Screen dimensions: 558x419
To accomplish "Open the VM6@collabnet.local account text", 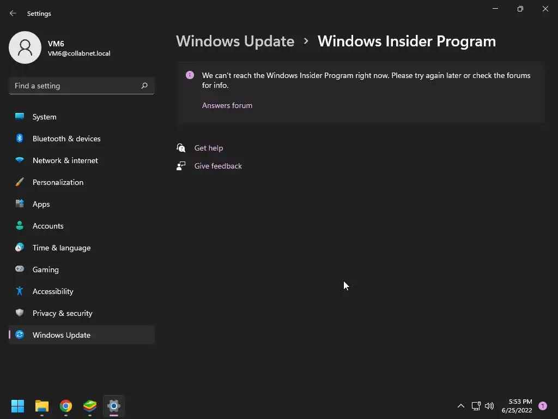I will point(79,53).
